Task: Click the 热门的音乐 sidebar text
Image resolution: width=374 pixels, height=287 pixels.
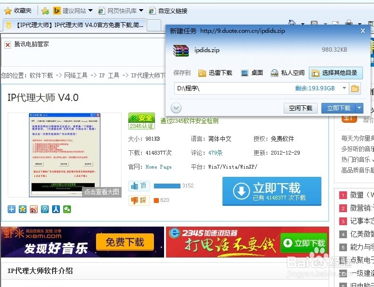Action: point(358,159)
